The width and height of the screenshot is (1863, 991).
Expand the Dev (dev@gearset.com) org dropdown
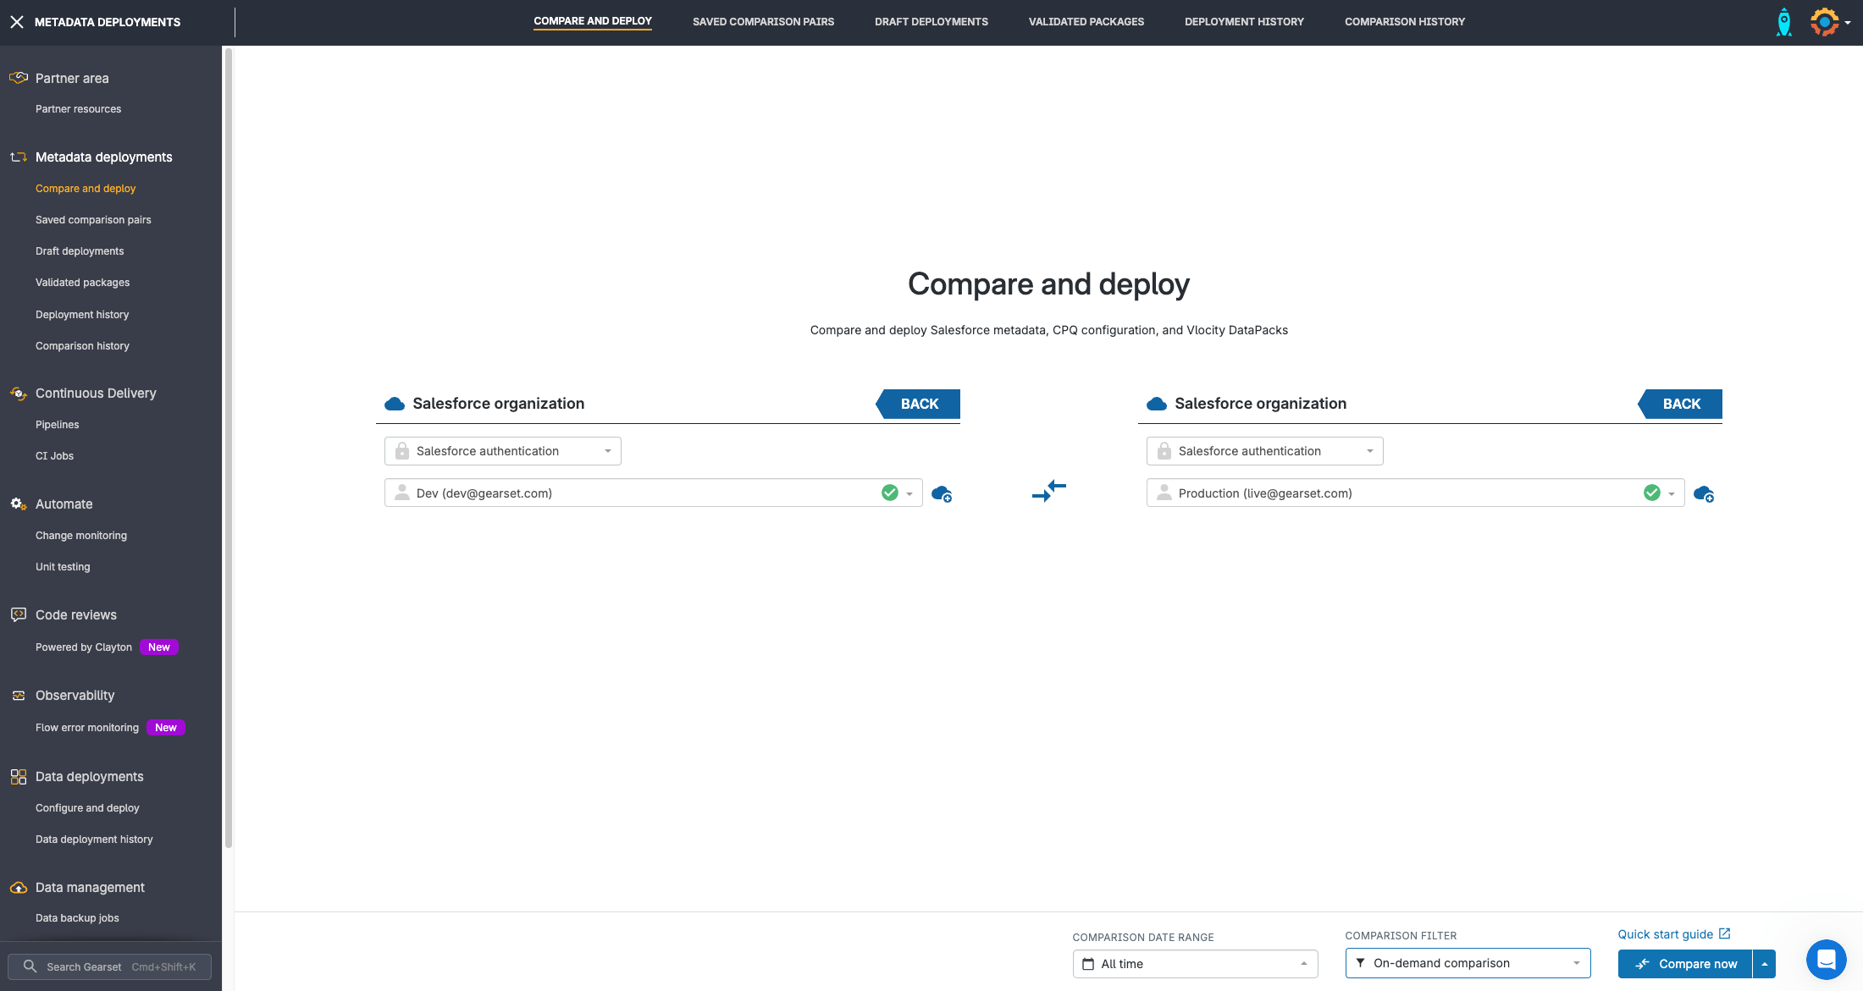(909, 493)
